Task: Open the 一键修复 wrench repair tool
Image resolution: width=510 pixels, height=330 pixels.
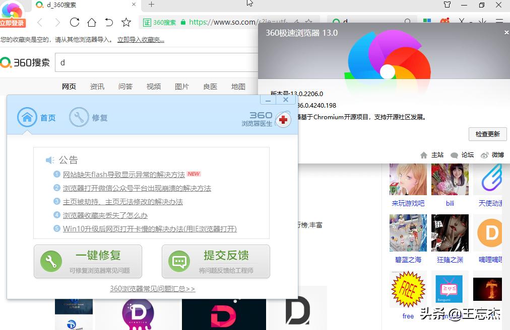Action: coord(88,261)
